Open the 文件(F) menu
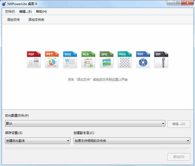The width and height of the screenshot is (195, 166). [10, 12]
